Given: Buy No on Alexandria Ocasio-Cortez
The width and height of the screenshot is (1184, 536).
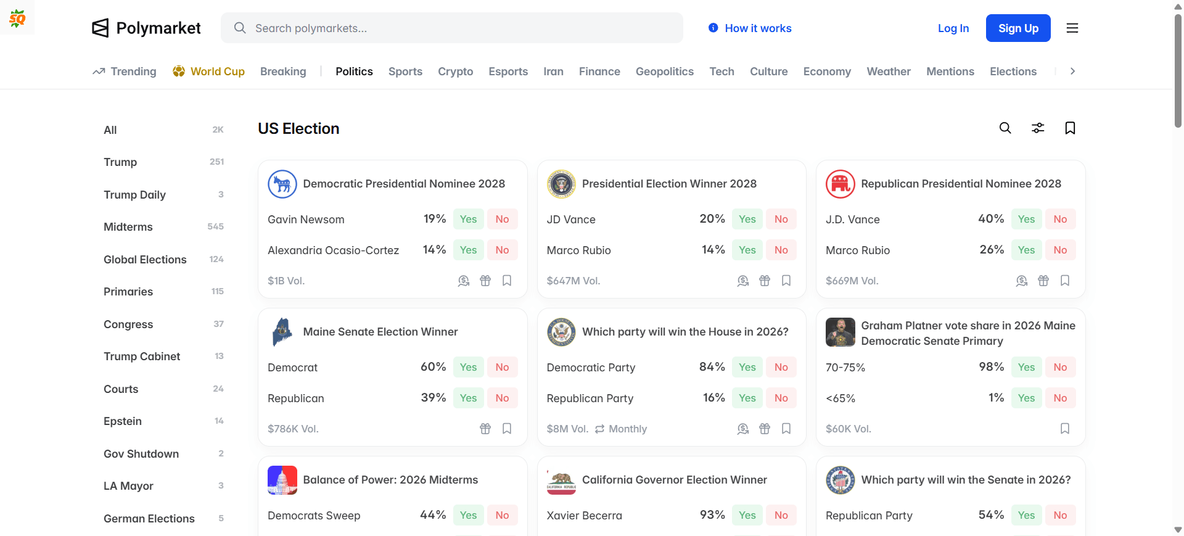Looking at the screenshot, I should (502, 250).
